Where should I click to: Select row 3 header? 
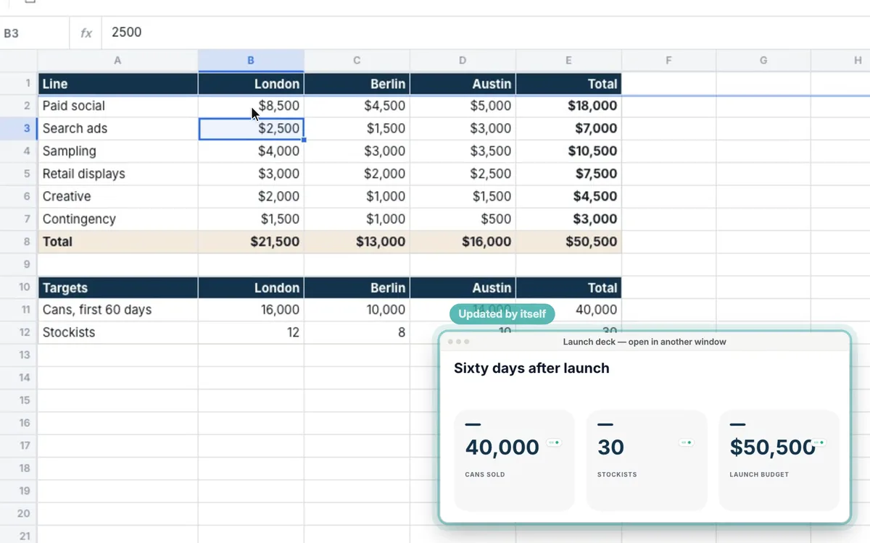click(x=19, y=128)
